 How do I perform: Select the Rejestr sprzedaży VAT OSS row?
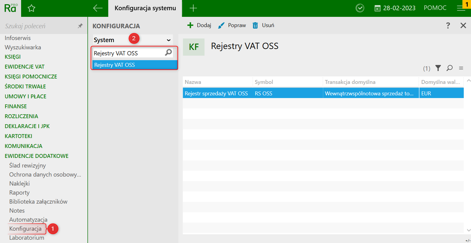click(x=323, y=93)
